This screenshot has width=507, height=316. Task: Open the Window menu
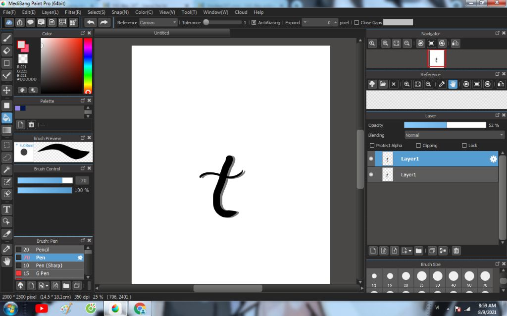(x=216, y=12)
